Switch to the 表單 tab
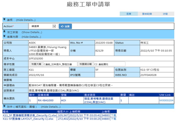 [129, 14]
